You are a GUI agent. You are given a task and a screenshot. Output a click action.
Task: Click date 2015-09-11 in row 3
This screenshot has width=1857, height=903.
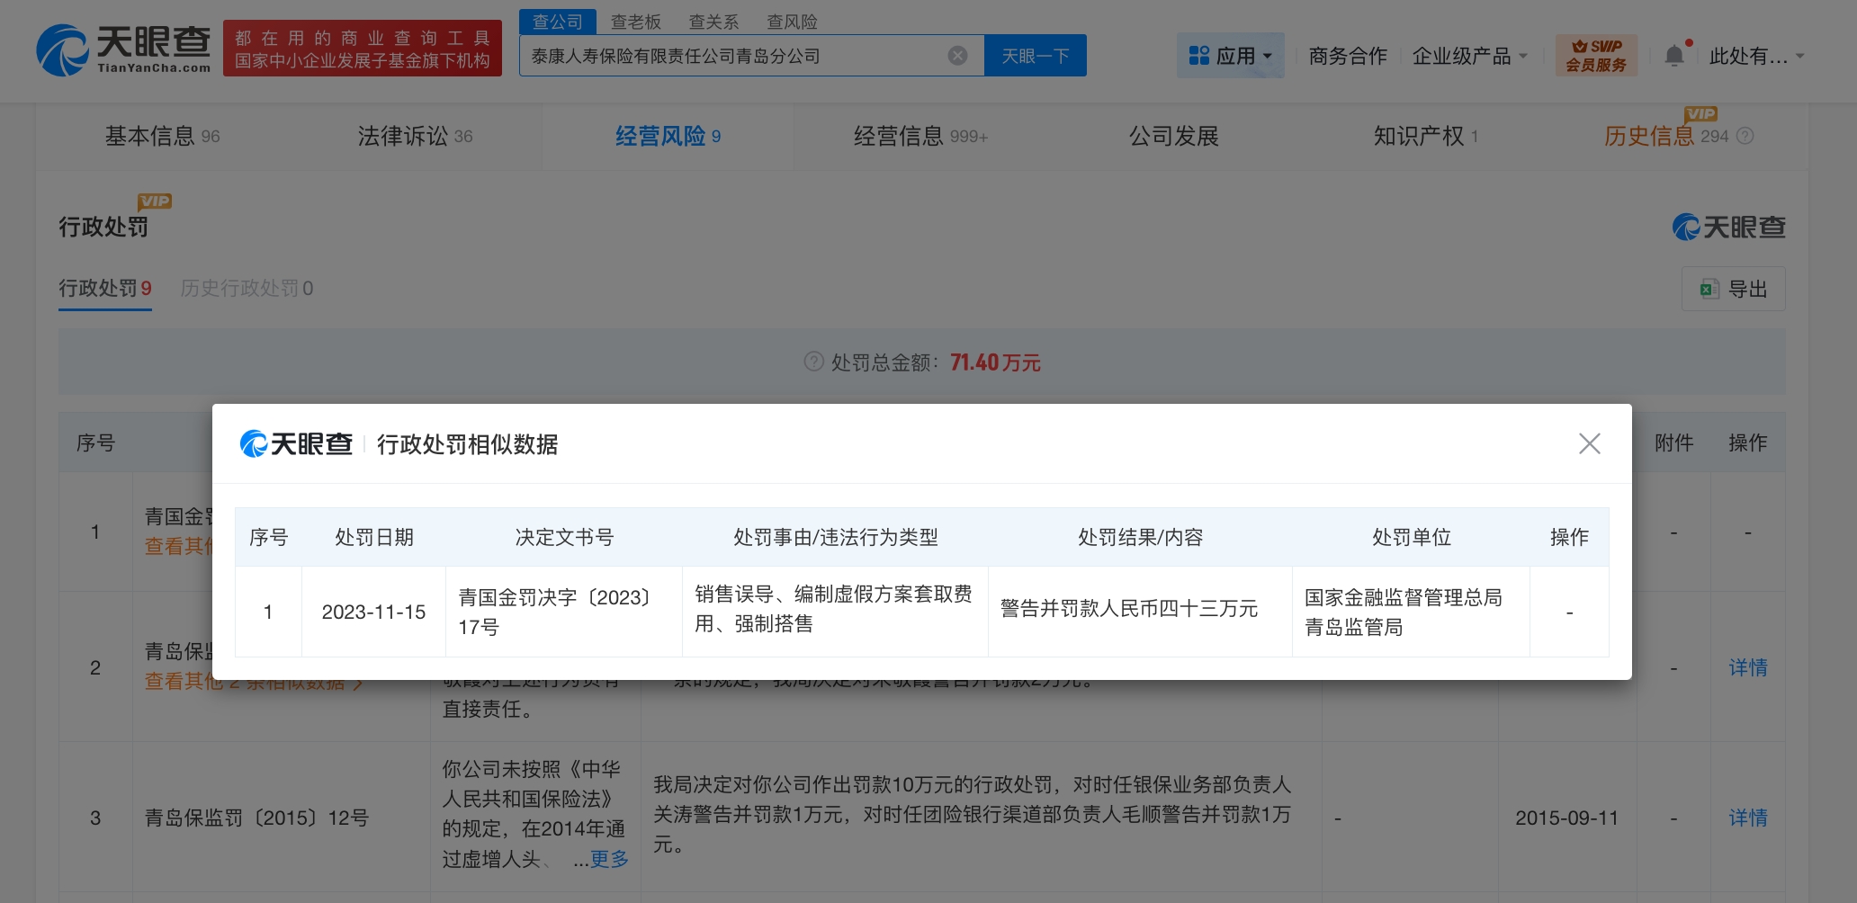tap(1566, 818)
